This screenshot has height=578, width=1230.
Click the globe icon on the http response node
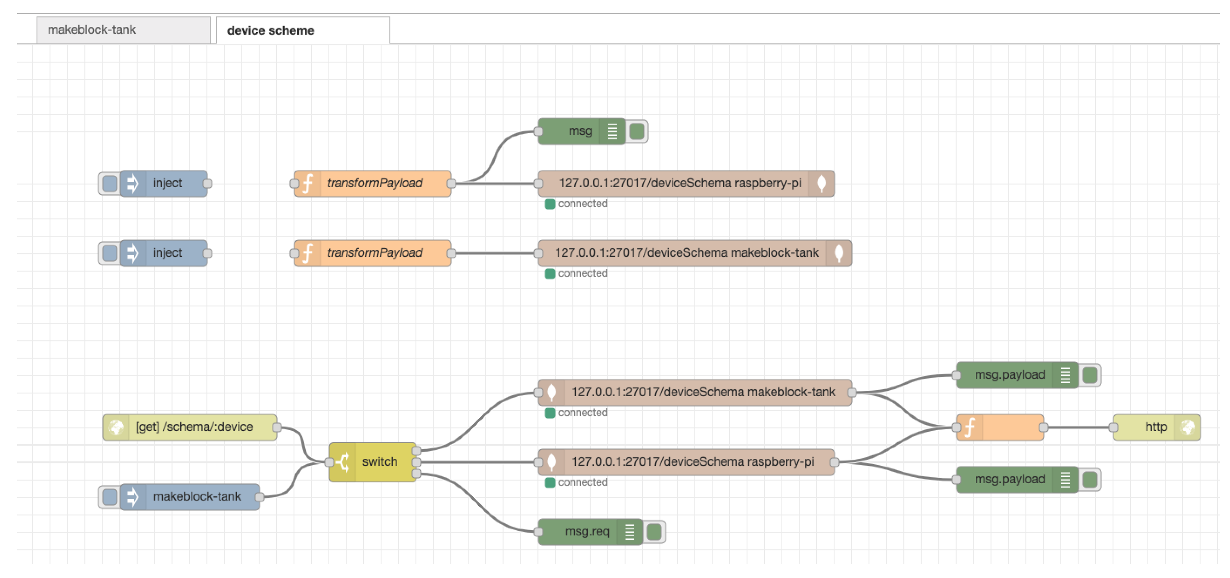(1188, 427)
